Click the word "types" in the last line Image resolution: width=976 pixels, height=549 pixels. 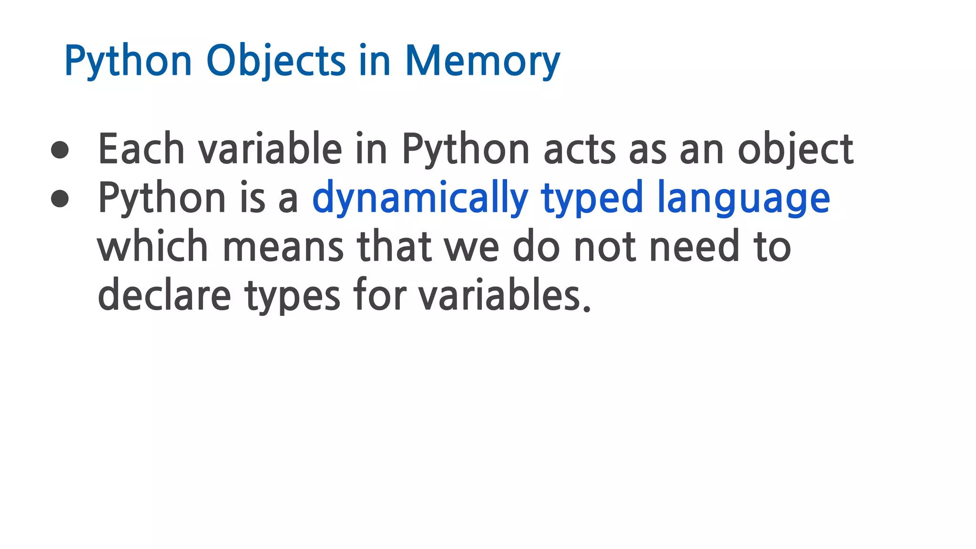coord(293,295)
